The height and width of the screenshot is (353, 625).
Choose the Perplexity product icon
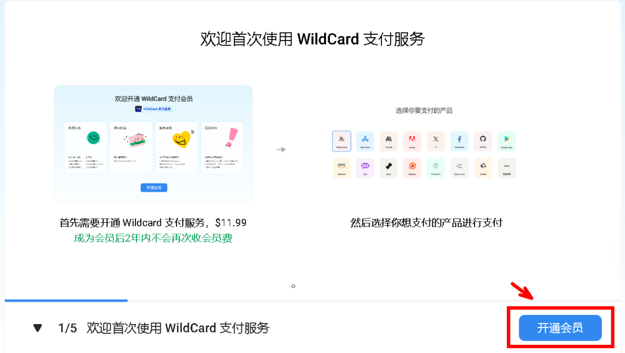coord(436,168)
